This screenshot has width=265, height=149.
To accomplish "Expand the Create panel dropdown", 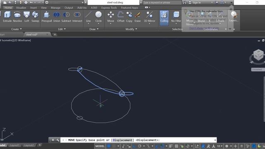I will pos(17,29).
